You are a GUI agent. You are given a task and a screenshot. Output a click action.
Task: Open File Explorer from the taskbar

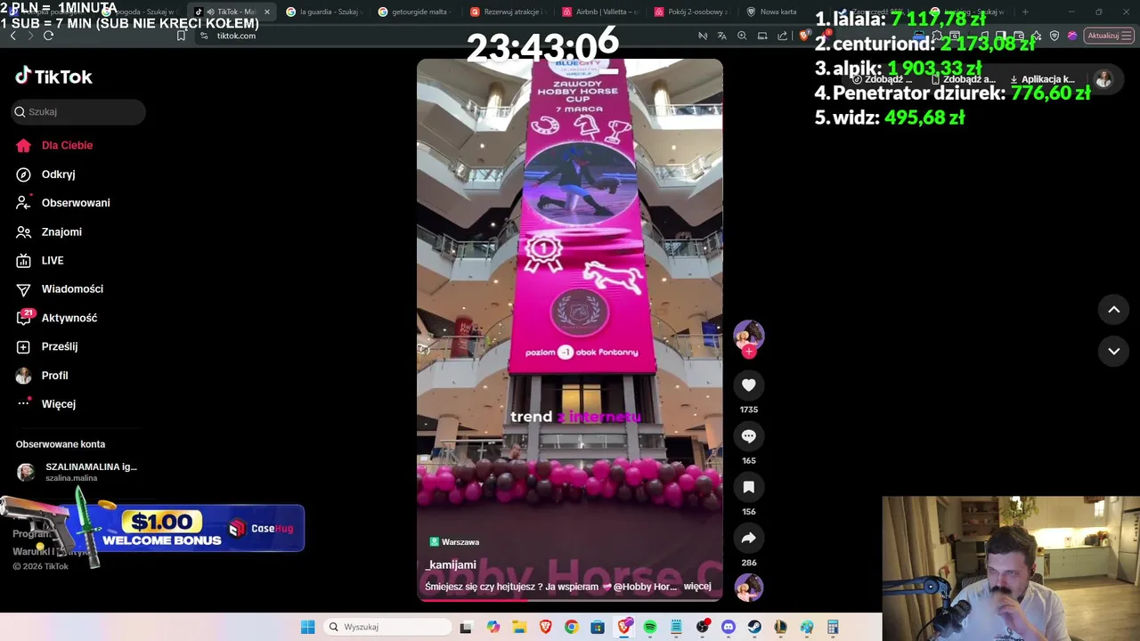(x=519, y=627)
